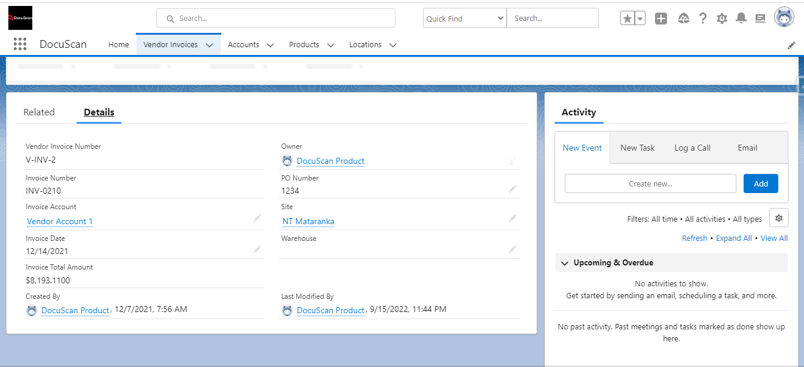This screenshot has width=804, height=367.
Task: Open the Setup gear icon
Action: [721, 18]
